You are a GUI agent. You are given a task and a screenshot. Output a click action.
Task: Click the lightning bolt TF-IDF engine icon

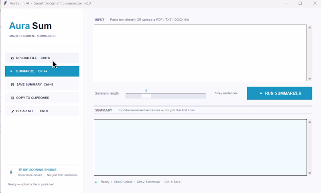tap(11, 172)
